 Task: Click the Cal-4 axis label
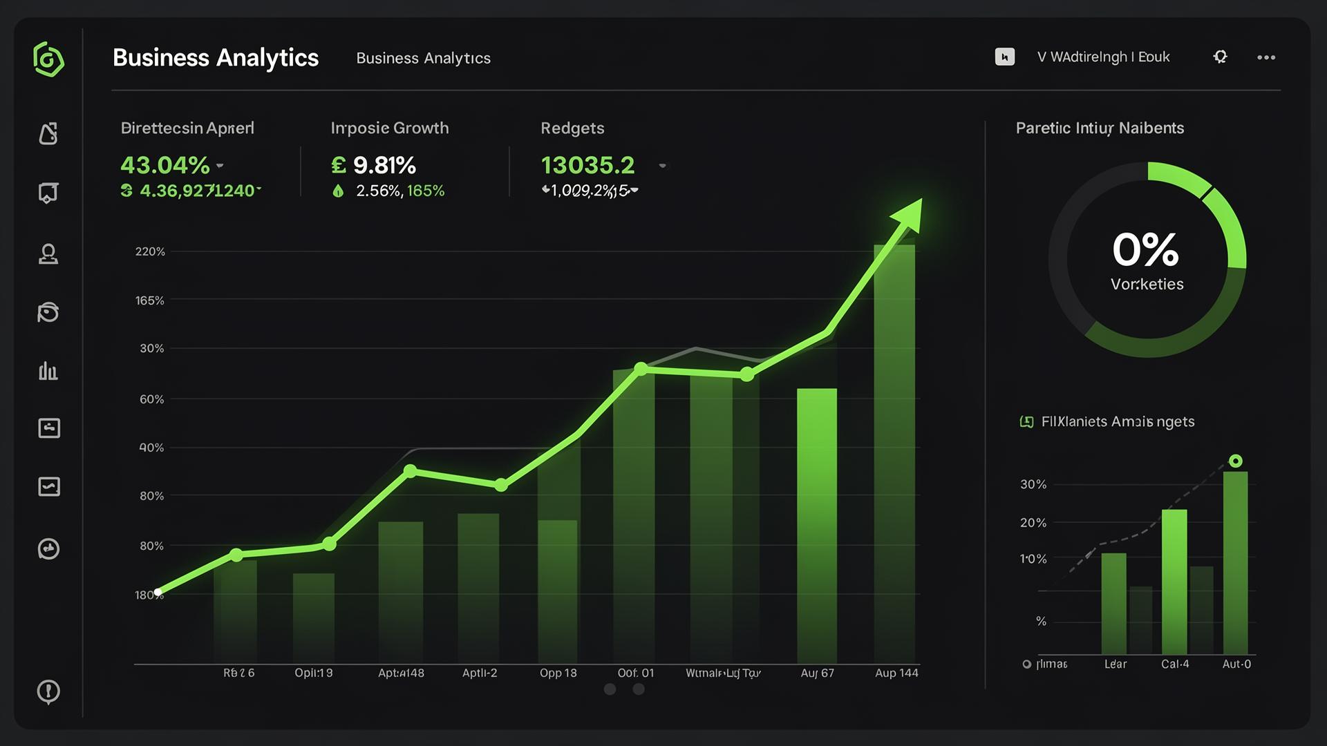[x=1175, y=664]
